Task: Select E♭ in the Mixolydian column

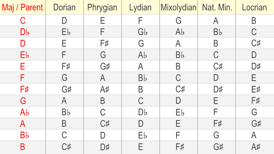Action: (180, 112)
